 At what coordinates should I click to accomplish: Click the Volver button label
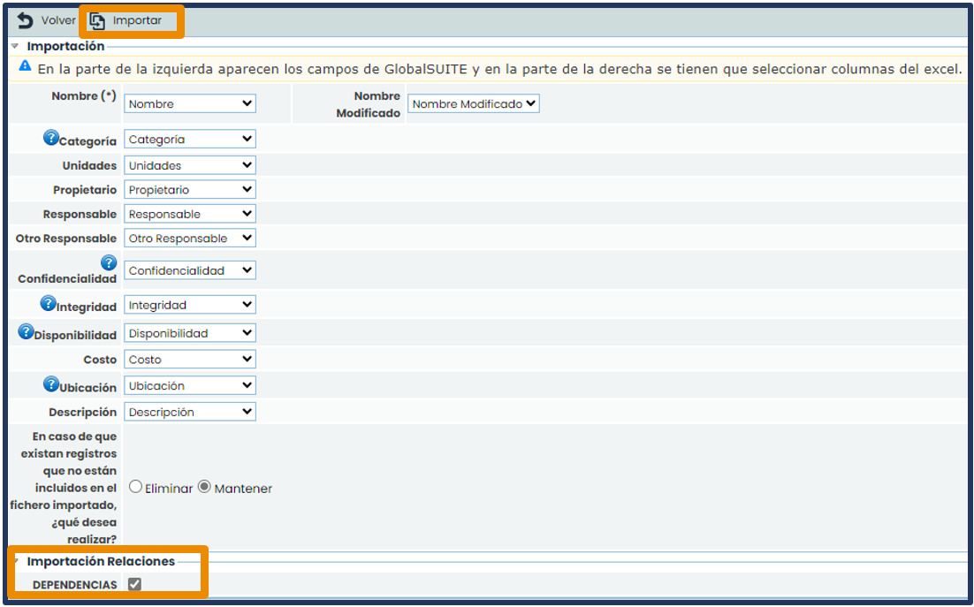(58, 21)
